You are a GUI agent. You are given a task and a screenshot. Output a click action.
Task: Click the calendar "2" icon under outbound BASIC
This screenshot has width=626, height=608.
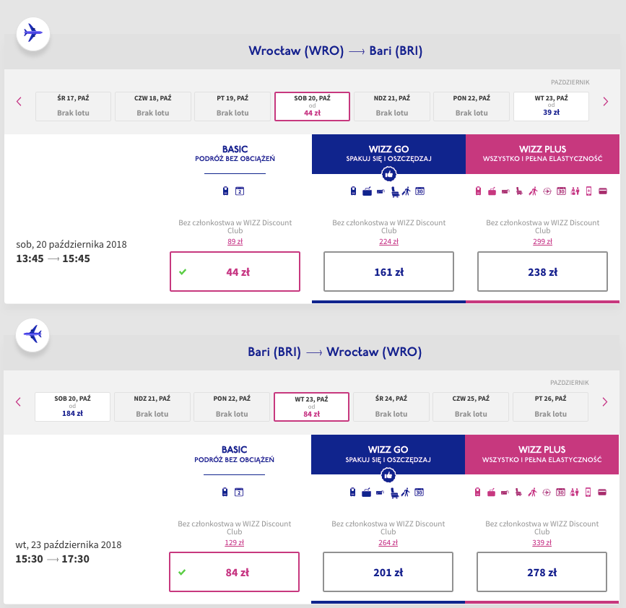pos(240,191)
